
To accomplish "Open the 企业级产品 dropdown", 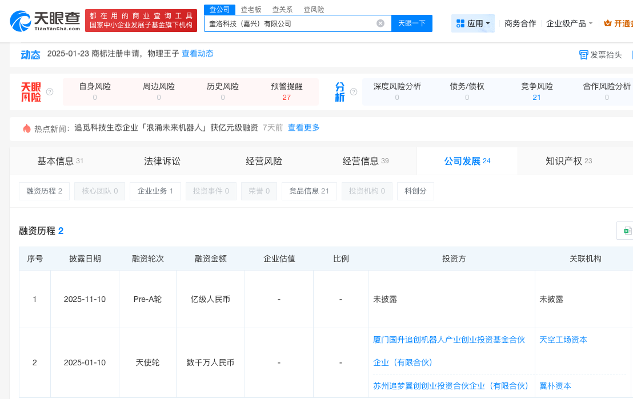I will [x=569, y=23].
